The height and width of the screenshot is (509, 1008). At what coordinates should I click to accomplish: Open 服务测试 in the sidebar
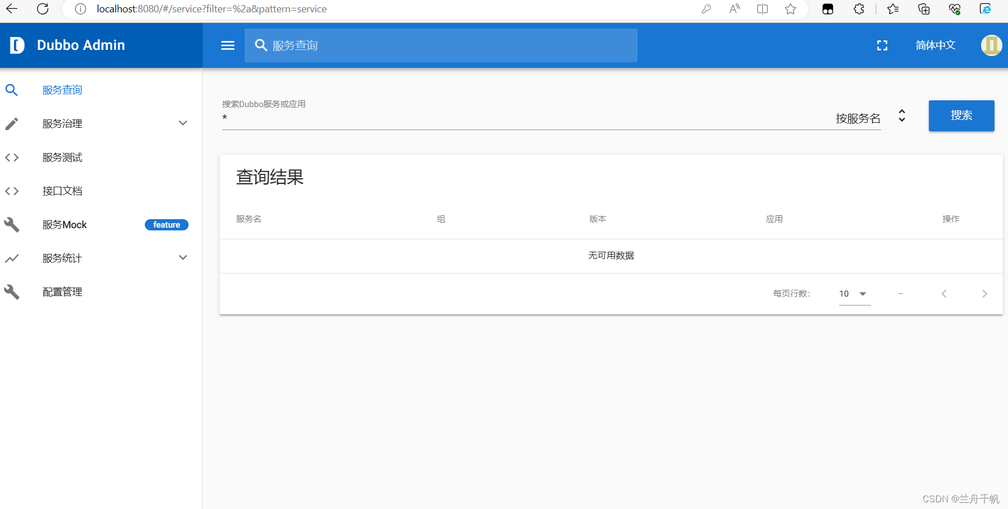pos(62,158)
